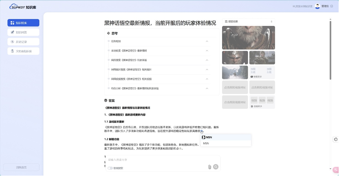Click the citation marker after 玩家满意度
The height and width of the screenshot is (176, 339).
(202, 131)
